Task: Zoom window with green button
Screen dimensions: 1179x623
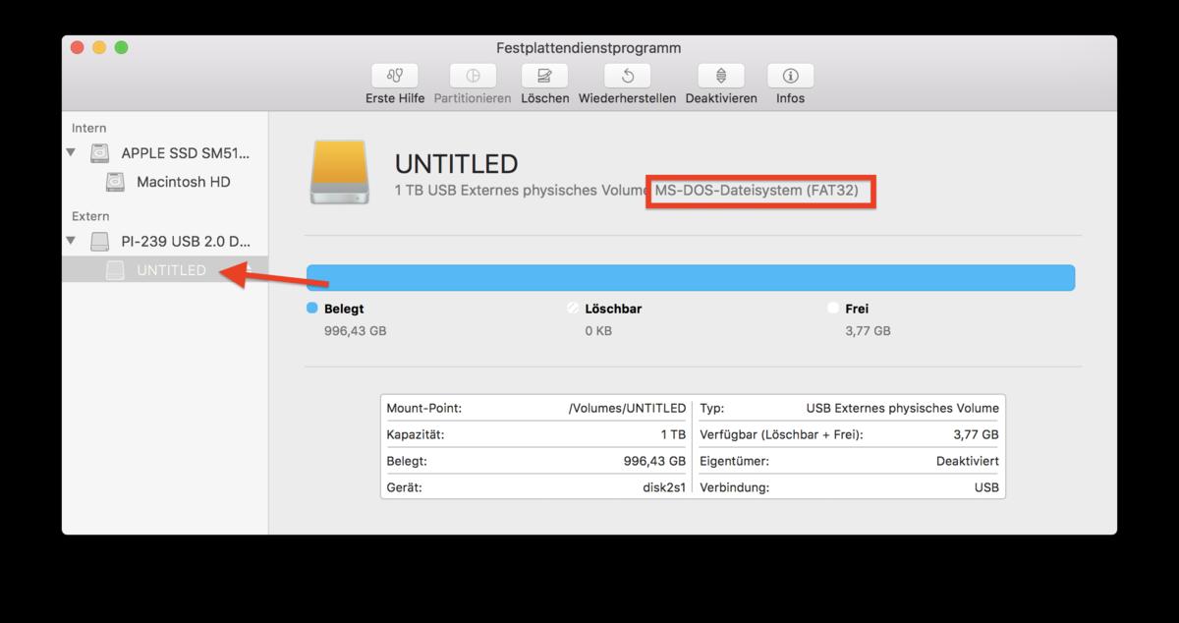Action: (x=121, y=47)
